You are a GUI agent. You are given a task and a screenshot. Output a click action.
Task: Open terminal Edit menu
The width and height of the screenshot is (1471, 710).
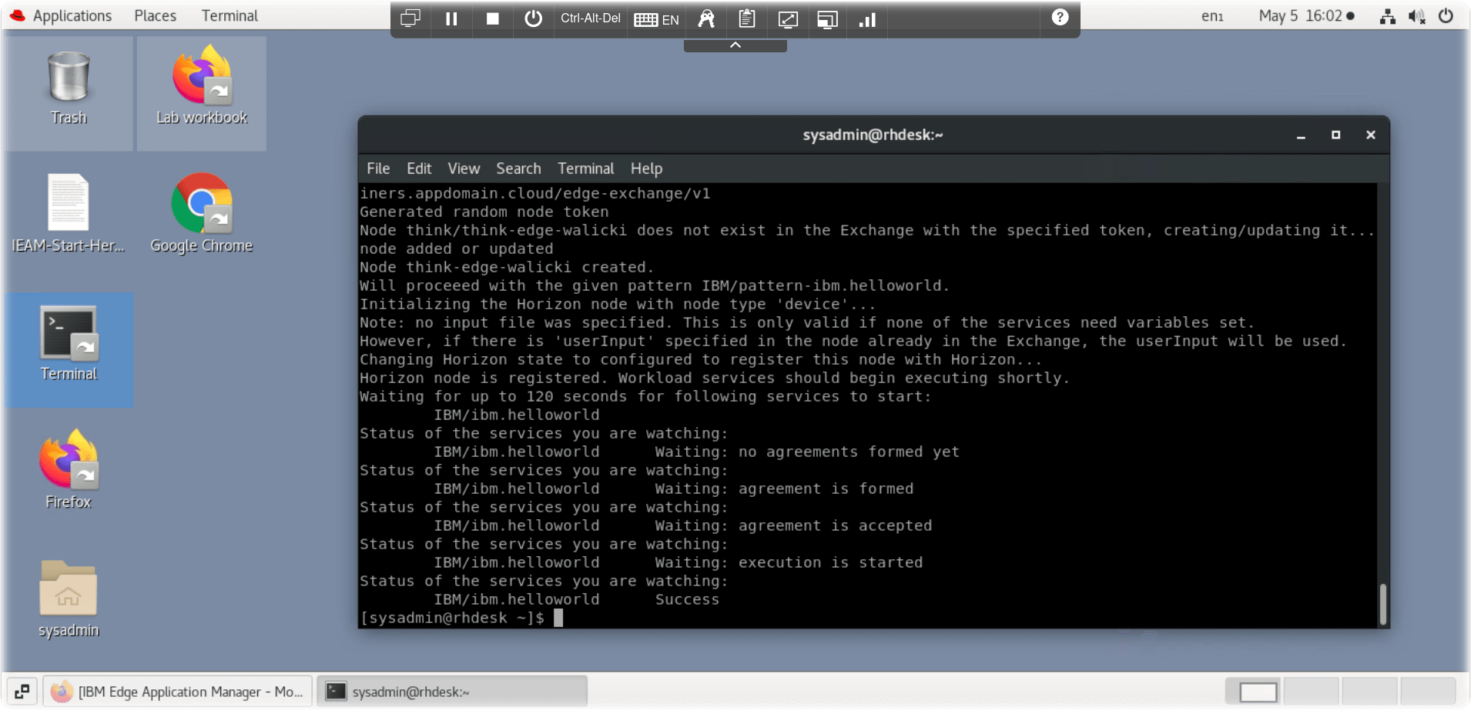click(x=419, y=168)
